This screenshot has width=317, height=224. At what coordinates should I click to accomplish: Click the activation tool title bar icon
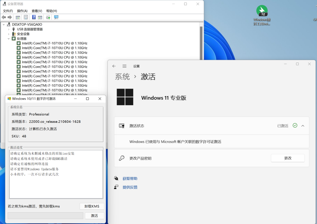coord(9,99)
